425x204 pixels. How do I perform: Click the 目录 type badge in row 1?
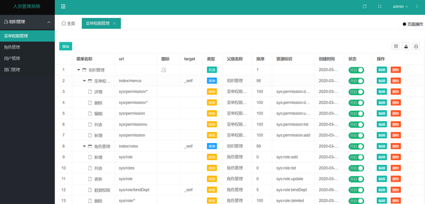tap(211, 70)
